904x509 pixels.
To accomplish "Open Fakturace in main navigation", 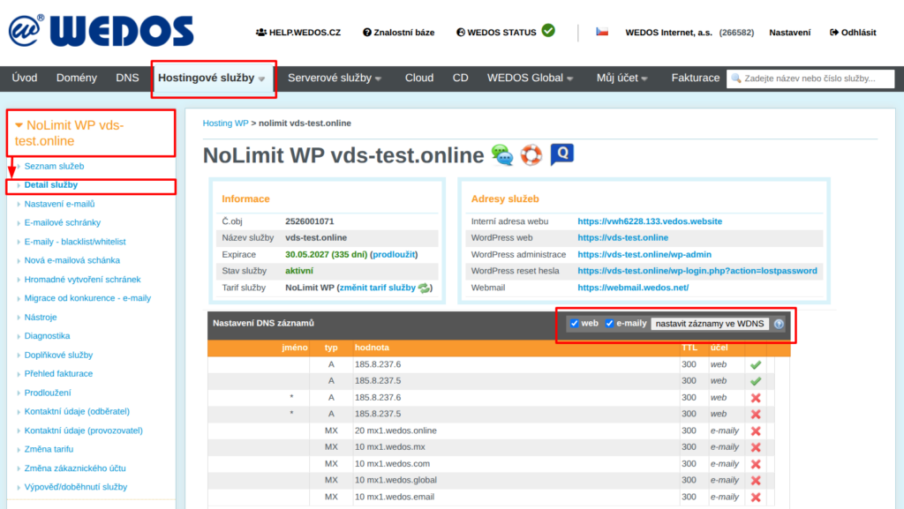I will (696, 78).
